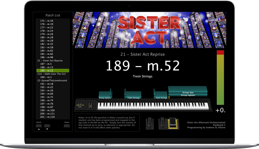This screenshot has width=259, height=149.
Task: Select patch 179 - m.26
Action: [x=47, y=34]
